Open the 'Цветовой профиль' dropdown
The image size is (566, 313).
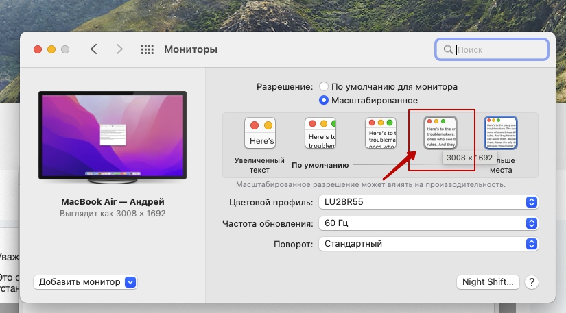[427, 202]
